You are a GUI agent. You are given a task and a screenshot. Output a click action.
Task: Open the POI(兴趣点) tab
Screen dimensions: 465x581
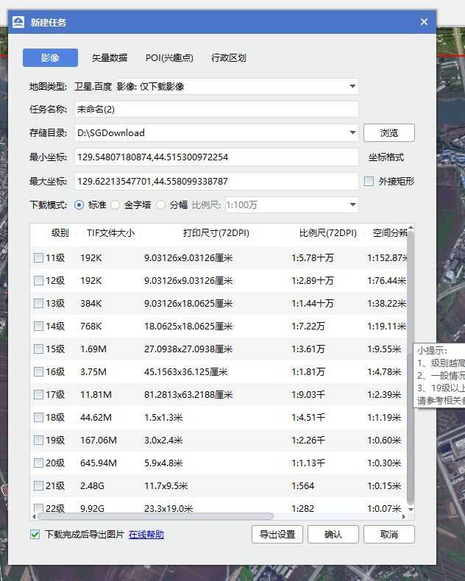point(169,58)
